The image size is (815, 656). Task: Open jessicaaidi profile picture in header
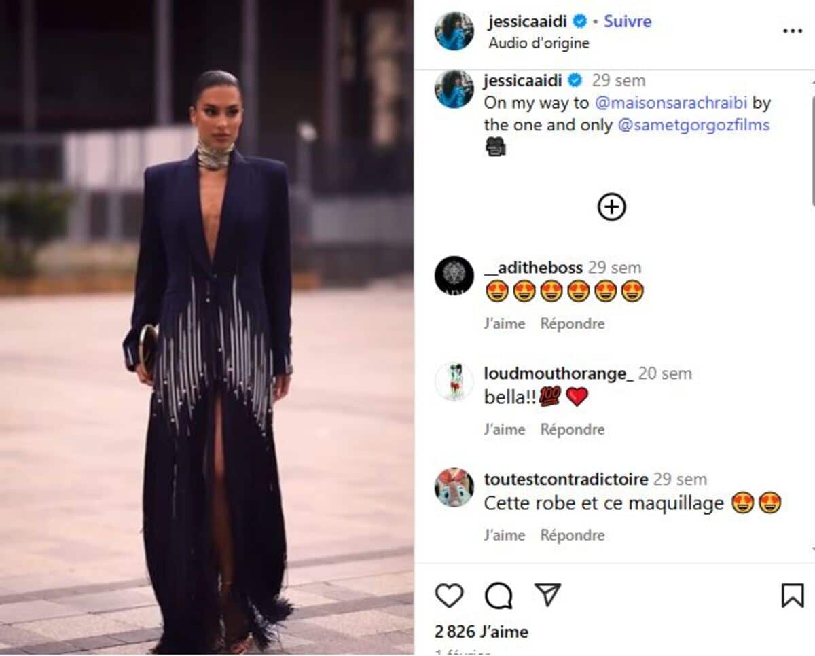click(x=454, y=31)
